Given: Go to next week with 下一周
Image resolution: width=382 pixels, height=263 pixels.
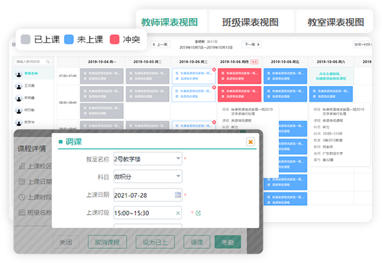Looking at the screenshot, I should [x=252, y=44].
